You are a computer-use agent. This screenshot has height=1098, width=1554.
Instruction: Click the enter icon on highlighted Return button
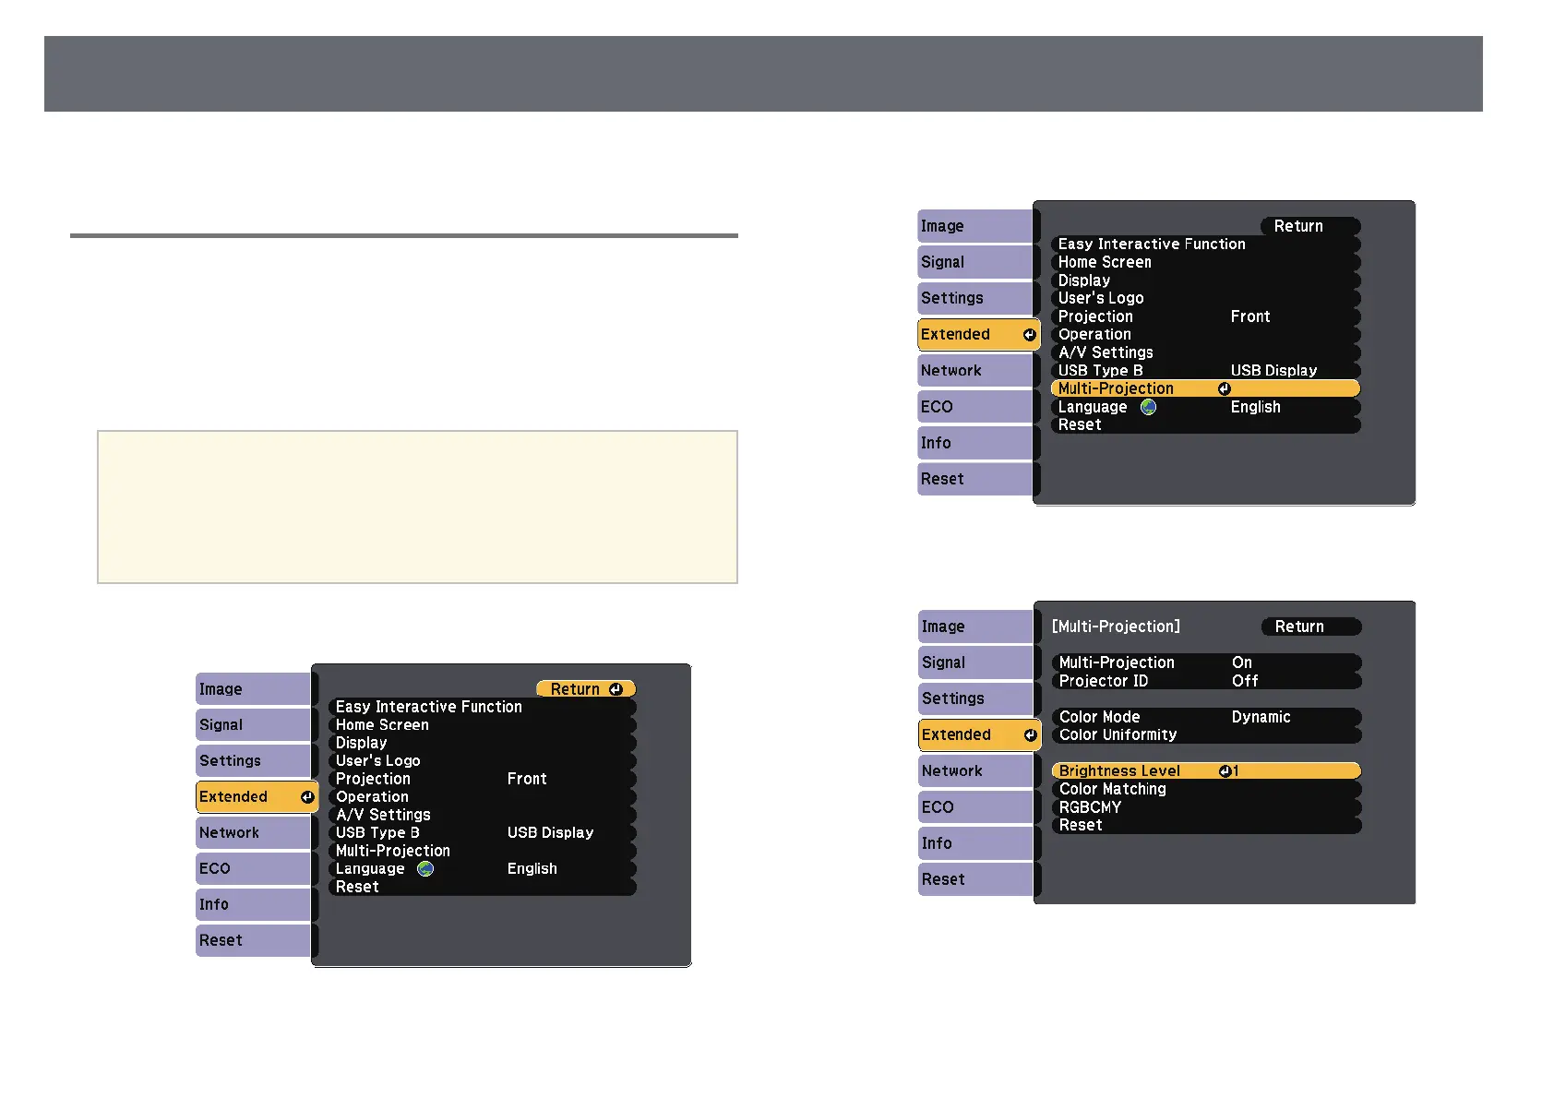(616, 689)
